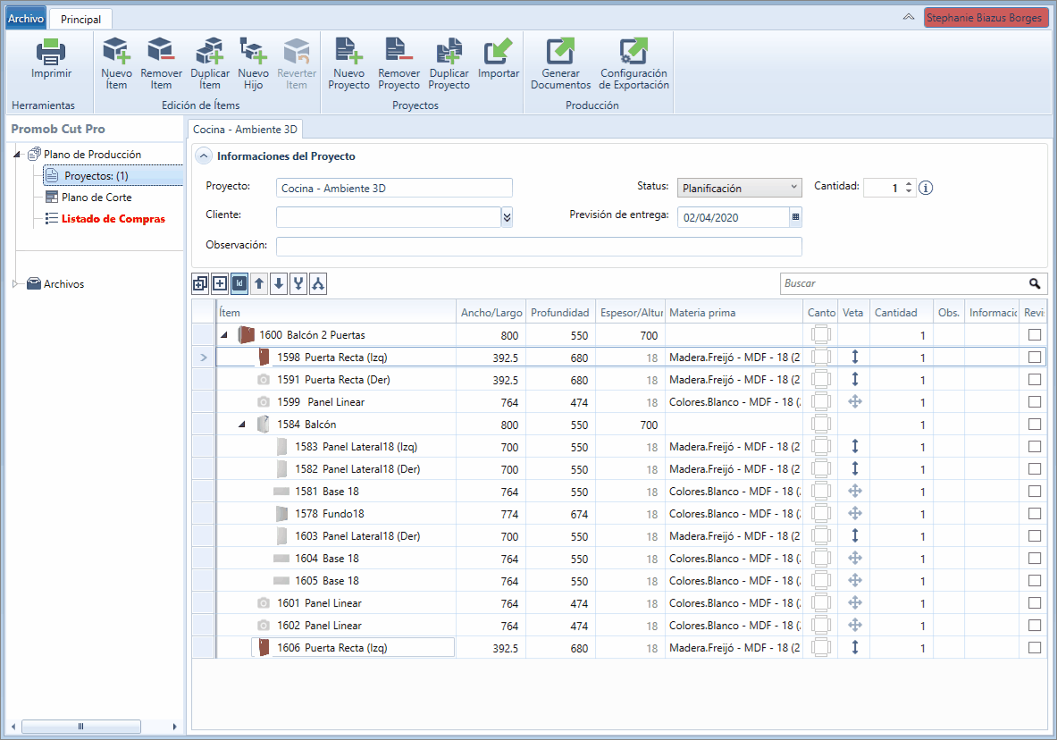The image size is (1057, 740).
Task: Tick the checkbox on 1599 Panel Linear row
Action: [1034, 401]
